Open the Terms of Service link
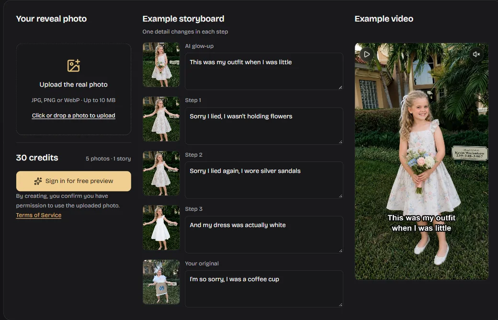This screenshot has width=498, height=320. tap(39, 215)
